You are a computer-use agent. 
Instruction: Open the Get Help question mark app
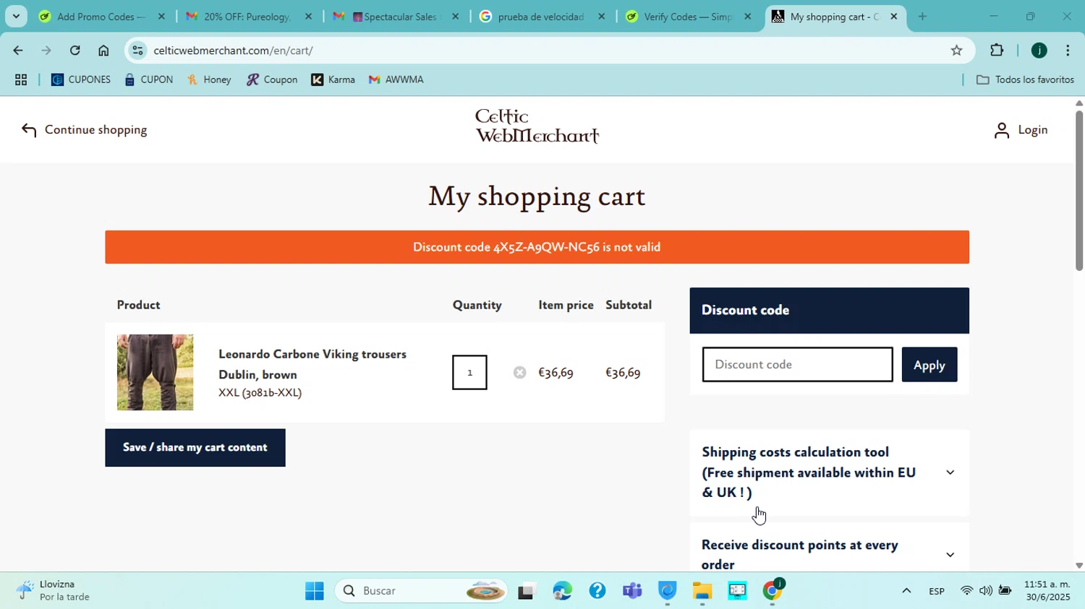coord(597,592)
